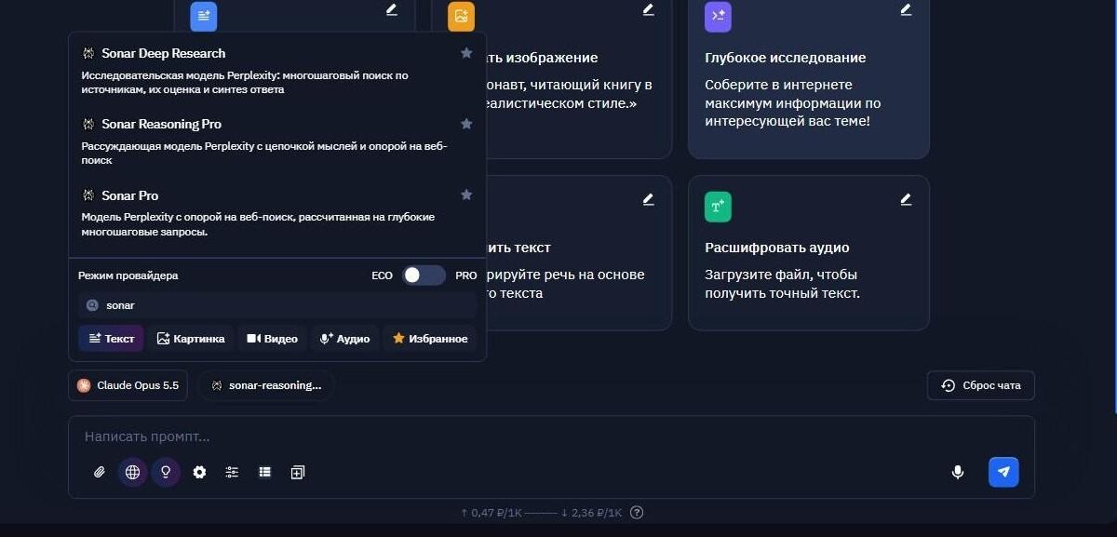Edit the "Глубокое исследование" card with its pencil
This screenshot has height=537, width=1117.
[906, 9]
